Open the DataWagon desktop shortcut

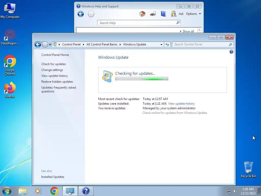[10, 37]
